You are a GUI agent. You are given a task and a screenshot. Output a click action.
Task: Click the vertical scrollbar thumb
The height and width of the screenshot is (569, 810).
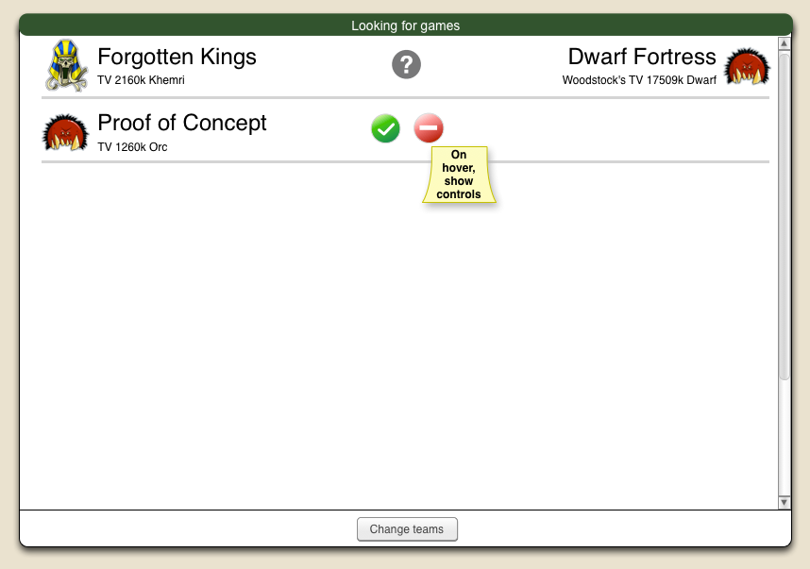[785, 217]
